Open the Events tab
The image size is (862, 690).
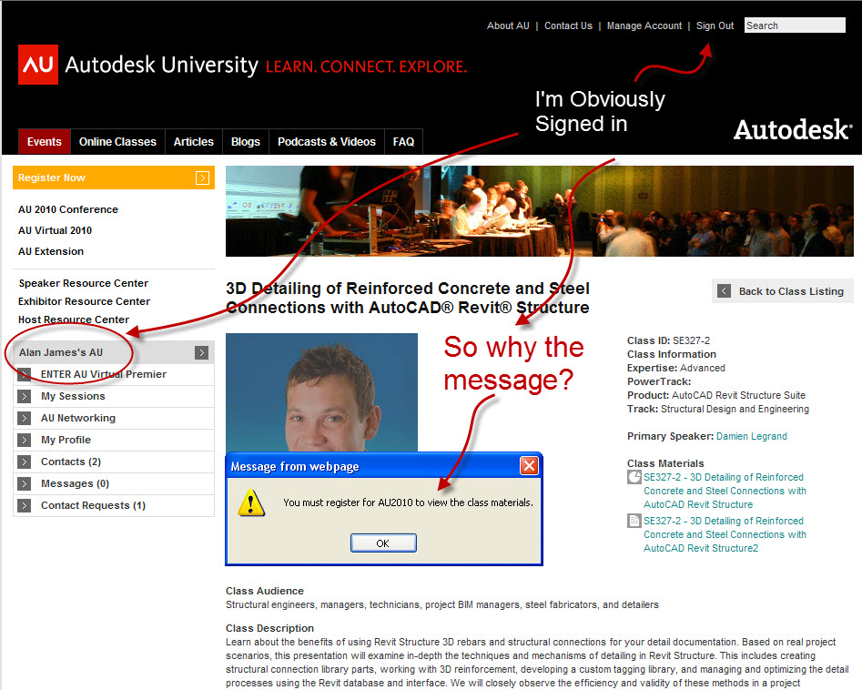[45, 142]
